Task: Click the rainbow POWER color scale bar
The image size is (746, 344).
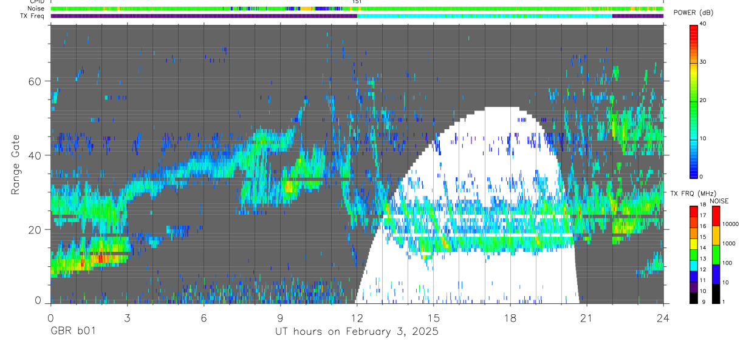Action: tap(694, 101)
